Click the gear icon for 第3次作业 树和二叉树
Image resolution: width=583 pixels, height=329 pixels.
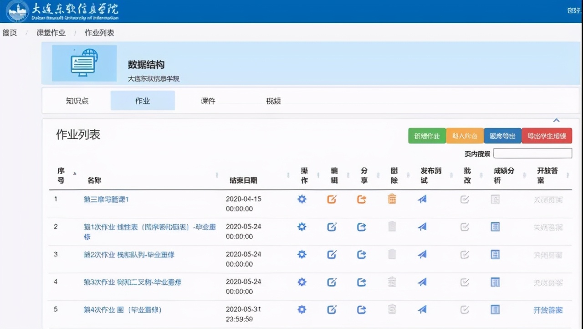(x=302, y=282)
